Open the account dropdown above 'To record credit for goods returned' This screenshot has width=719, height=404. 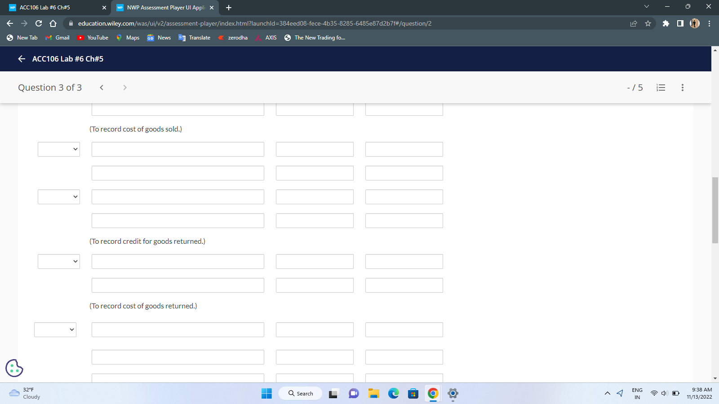59,197
